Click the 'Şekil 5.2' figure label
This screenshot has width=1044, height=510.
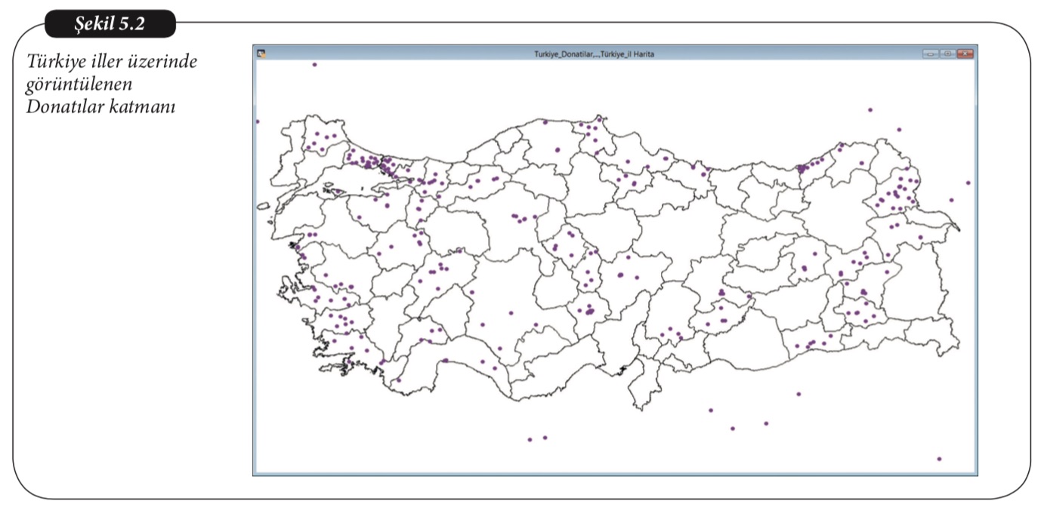click(x=110, y=25)
